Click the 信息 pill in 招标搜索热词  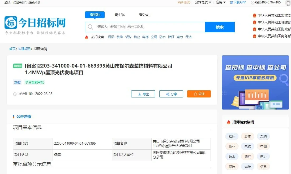pos(263,167)
